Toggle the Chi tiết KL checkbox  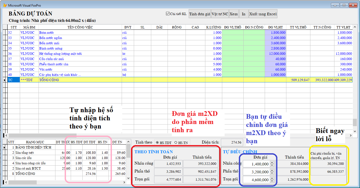coord(168,14)
